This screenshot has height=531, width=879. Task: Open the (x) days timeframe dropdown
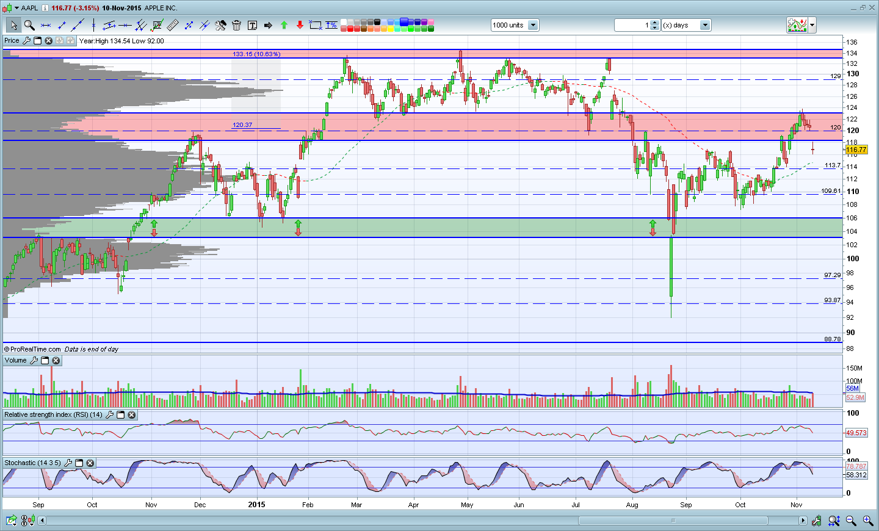pyautogui.click(x=705, y=25)
